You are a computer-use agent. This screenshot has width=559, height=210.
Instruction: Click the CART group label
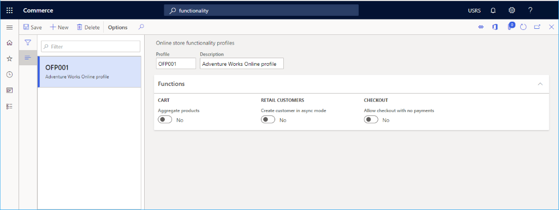point(164,100)
